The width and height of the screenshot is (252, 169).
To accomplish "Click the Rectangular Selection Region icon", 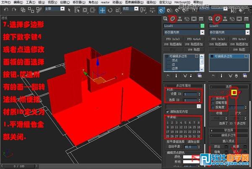I will [x=85, y=10].
